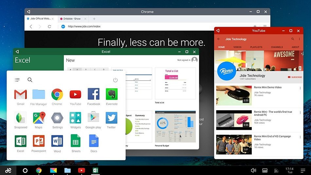Screen dimensions: 311x175
Task: Open YouTube header overflow menu dots
Action: click(x=300, y=39)
